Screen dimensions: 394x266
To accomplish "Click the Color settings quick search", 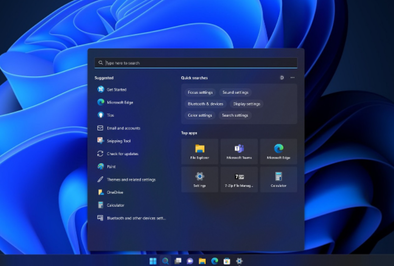I will pos(199,115).
